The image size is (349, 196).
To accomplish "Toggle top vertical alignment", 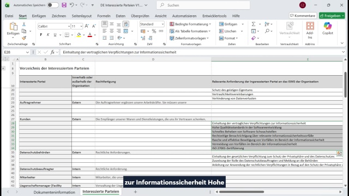I will (x=105, y=24).
